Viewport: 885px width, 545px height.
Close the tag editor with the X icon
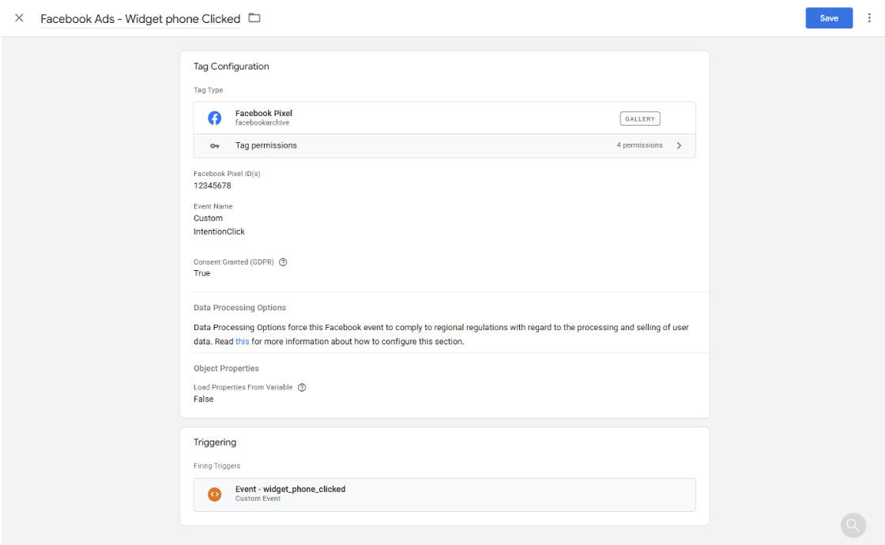pyautogui.click(x=19, y=18)
